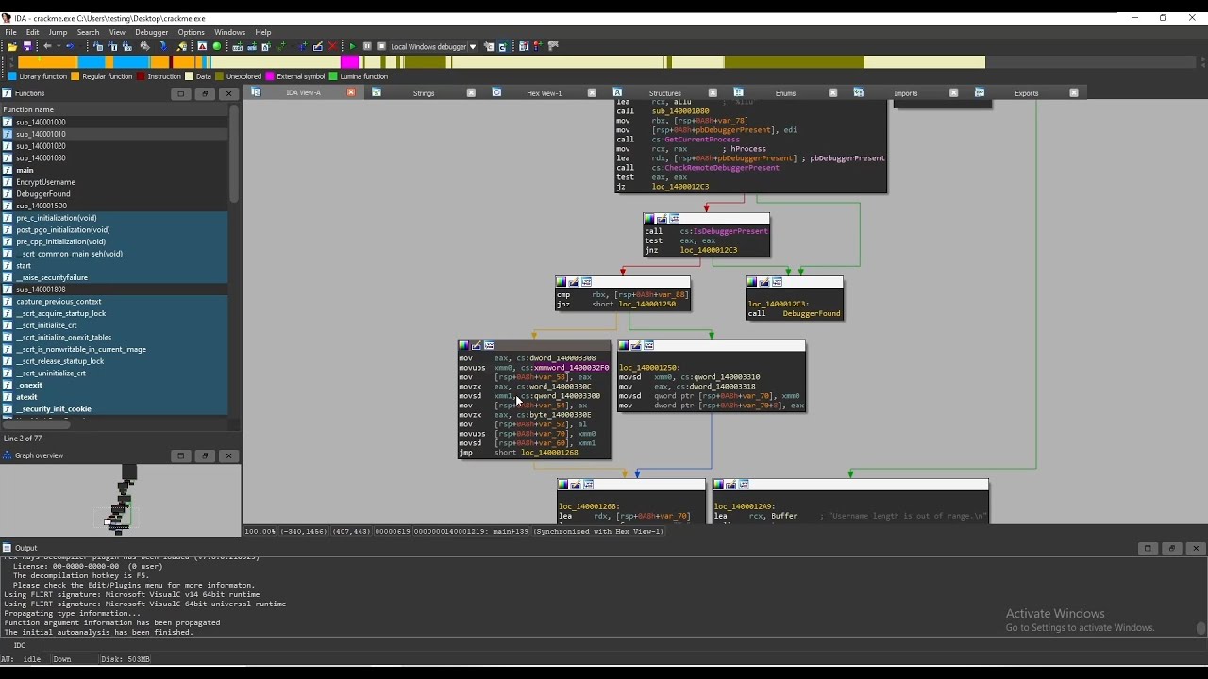Screen dimensions: 1208x679
Task: Click the Library function legend swatch
Action: (12, 76)
